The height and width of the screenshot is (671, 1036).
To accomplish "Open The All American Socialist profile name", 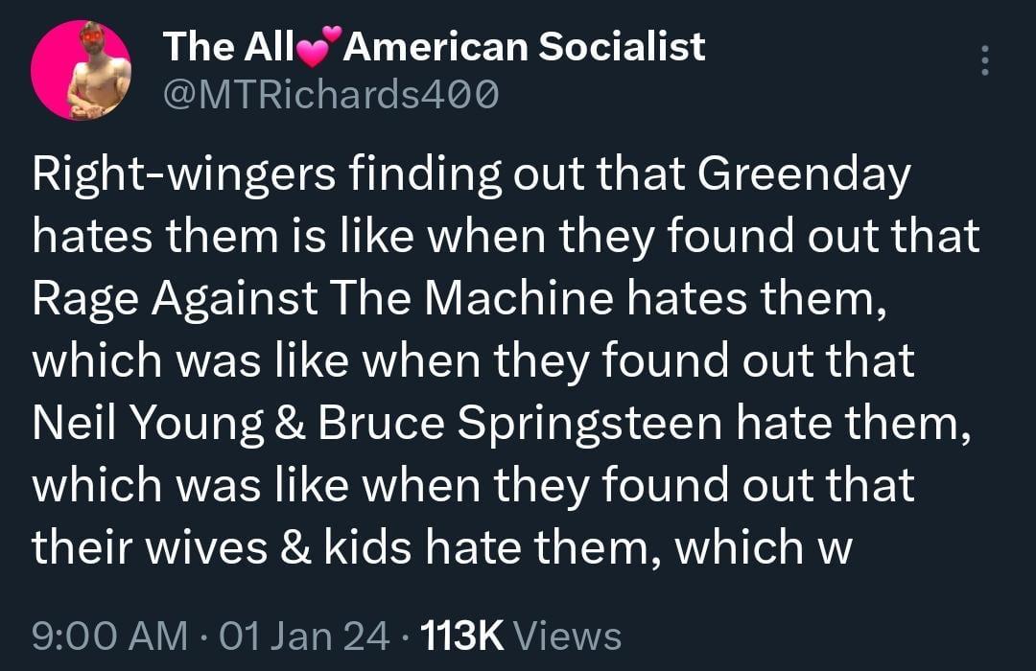I will (434, 47).
